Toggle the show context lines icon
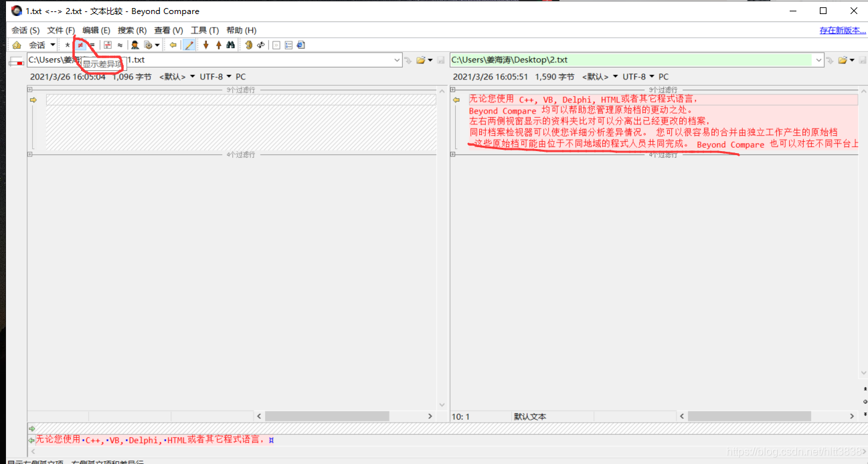The image size is (868, 464). click(x=107, y=45)
